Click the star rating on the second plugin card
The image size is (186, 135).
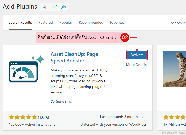tap(175, 117)
